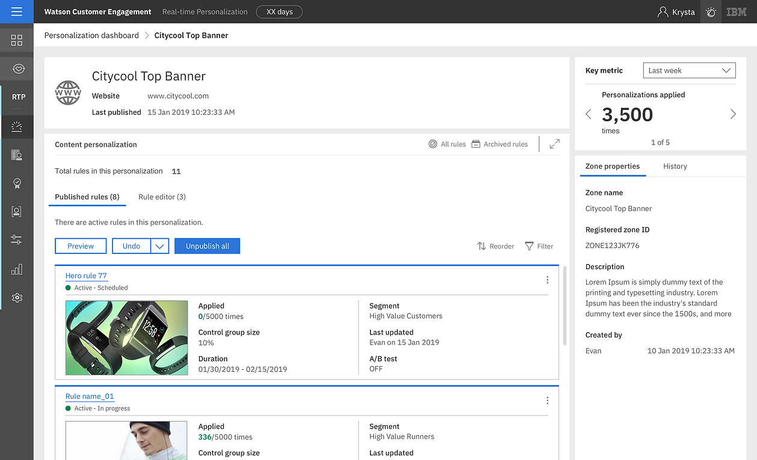Open the Rule name_01 link
757x460 pixels.
[90, 396]
